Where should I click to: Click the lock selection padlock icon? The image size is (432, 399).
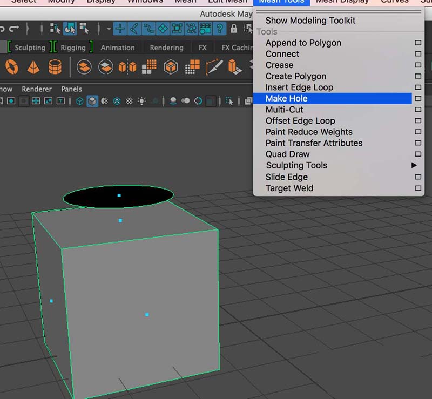coord(234,29)
